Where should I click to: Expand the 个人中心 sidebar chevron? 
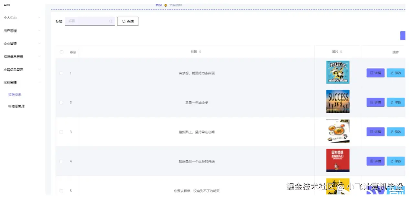pyautogui.click(x=39, y=18)
